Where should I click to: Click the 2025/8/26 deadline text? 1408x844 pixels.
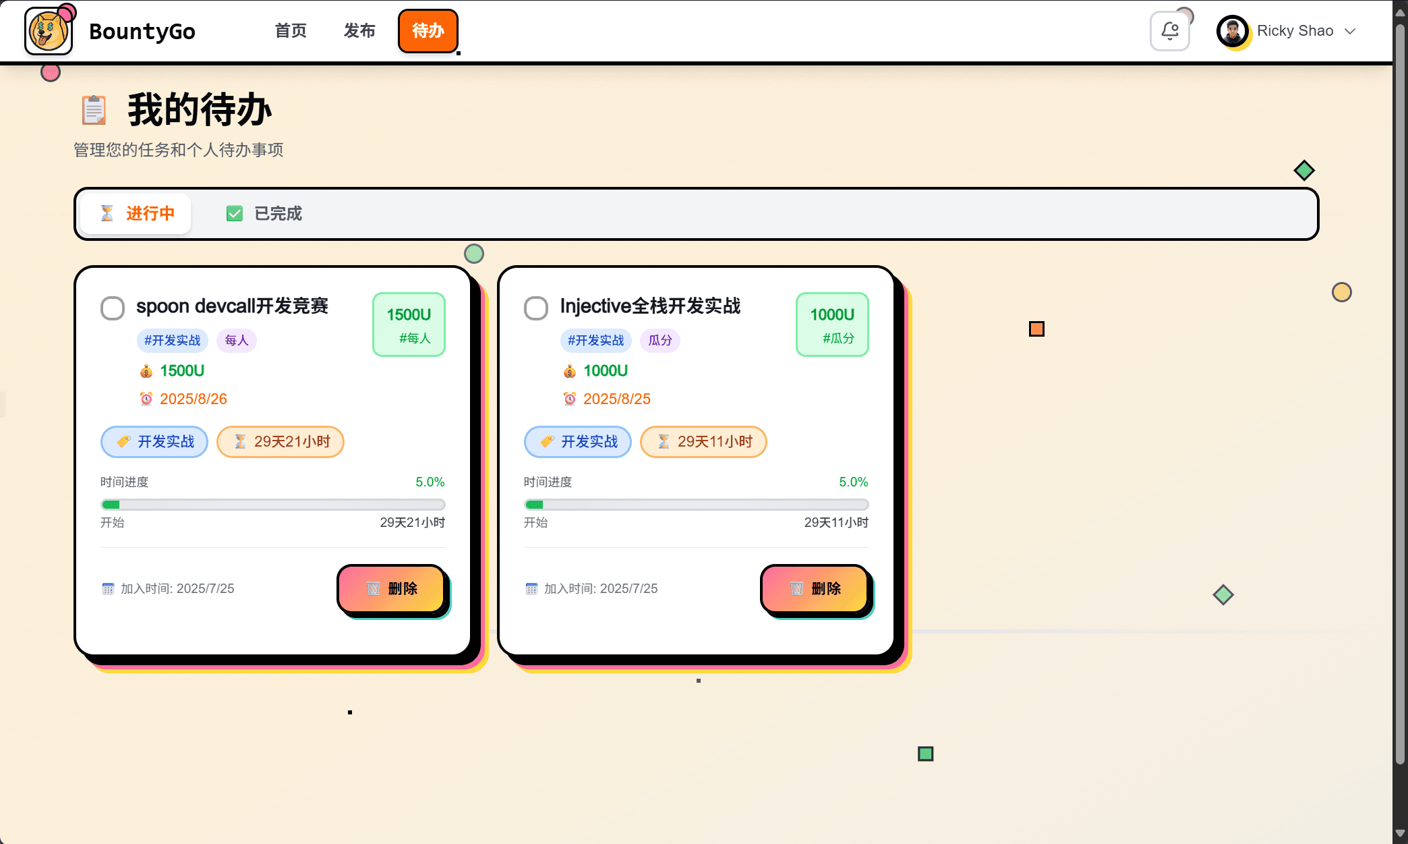click(x=193, y=399)
